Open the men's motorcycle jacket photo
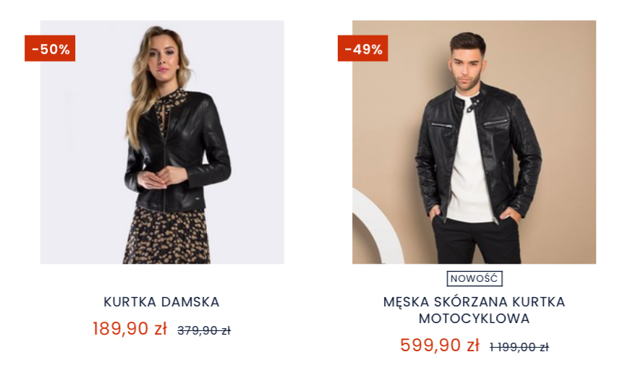The width and height of the screenshot is (622, 365). pos(474,142)
